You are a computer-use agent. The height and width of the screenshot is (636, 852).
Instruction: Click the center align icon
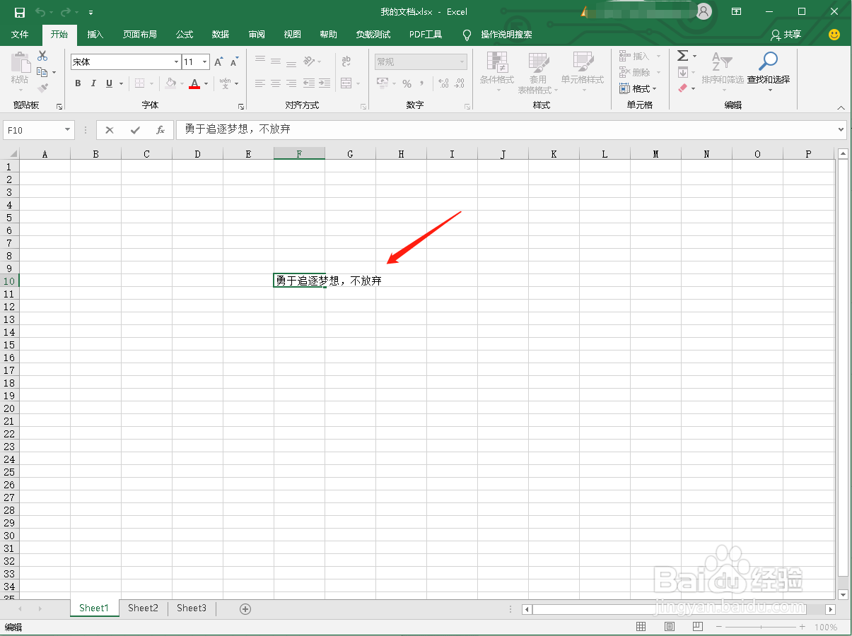(276, 83)
